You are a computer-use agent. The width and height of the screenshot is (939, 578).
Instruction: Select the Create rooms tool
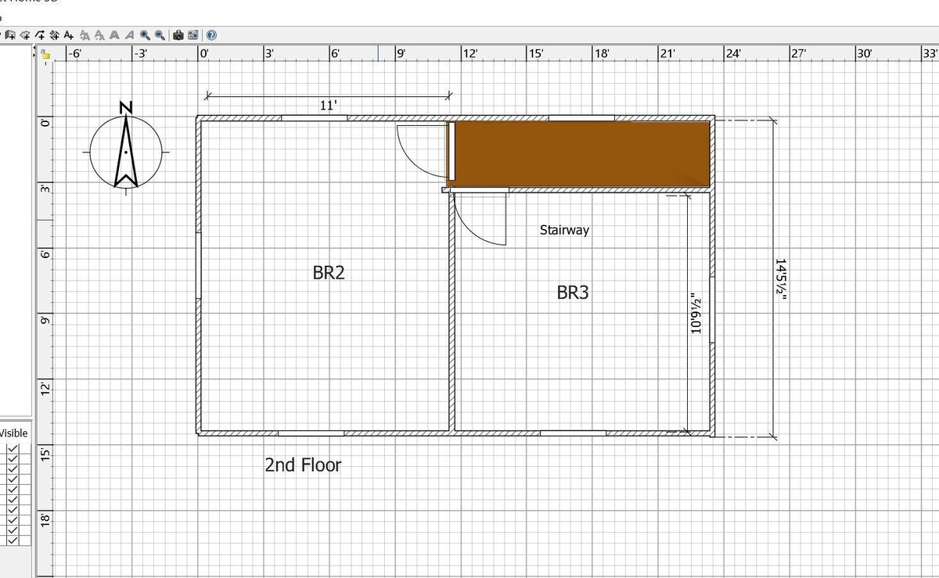(x=25, y=35)
